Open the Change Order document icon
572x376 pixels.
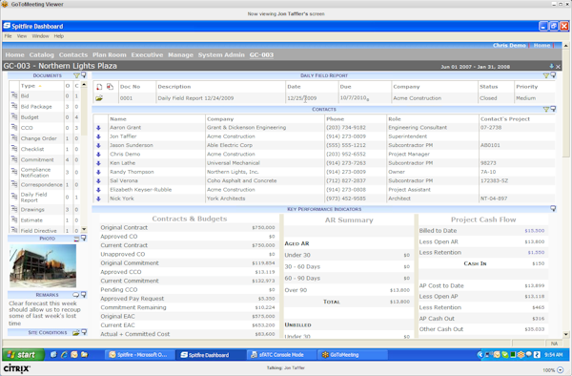click(14, 137)
